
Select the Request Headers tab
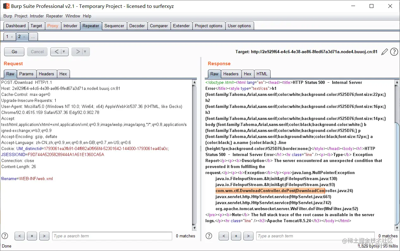(47, 74)
